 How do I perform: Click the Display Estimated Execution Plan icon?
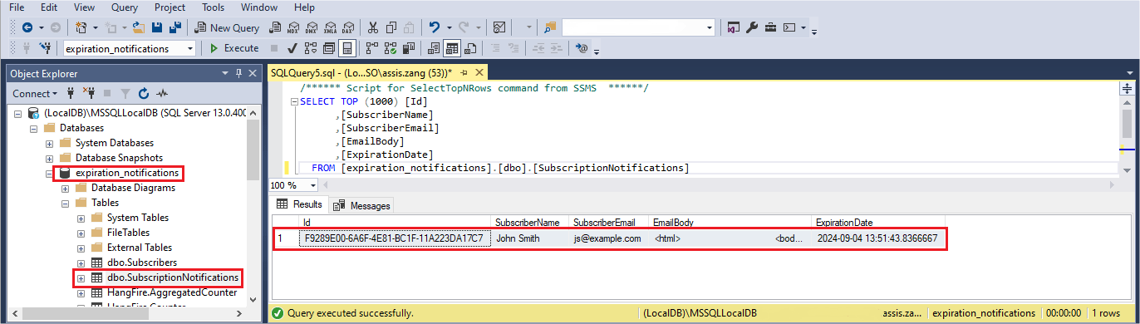point(311,48)
